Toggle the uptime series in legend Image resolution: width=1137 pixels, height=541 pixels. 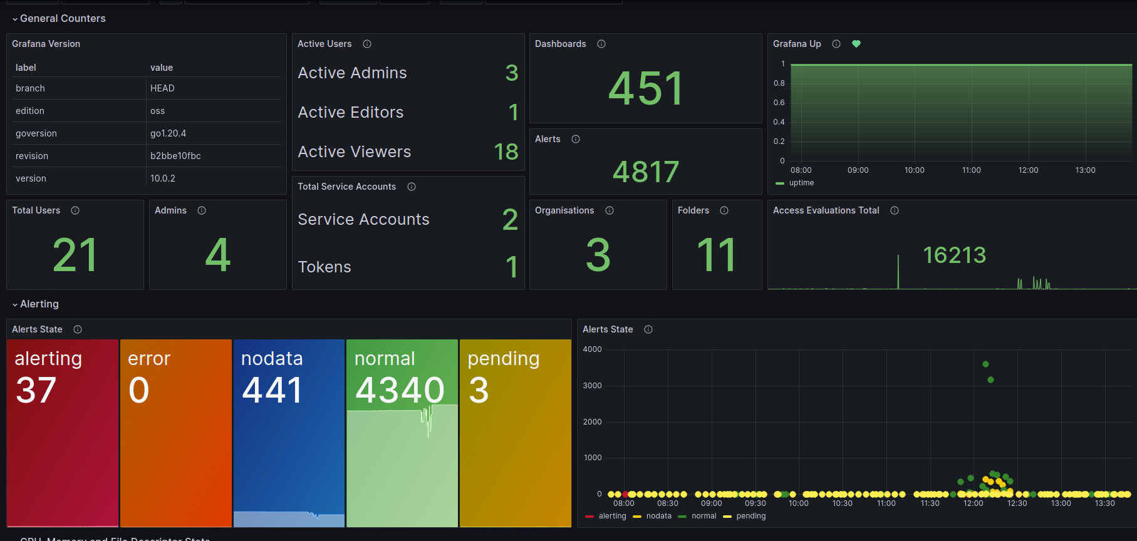click(795, 183)
